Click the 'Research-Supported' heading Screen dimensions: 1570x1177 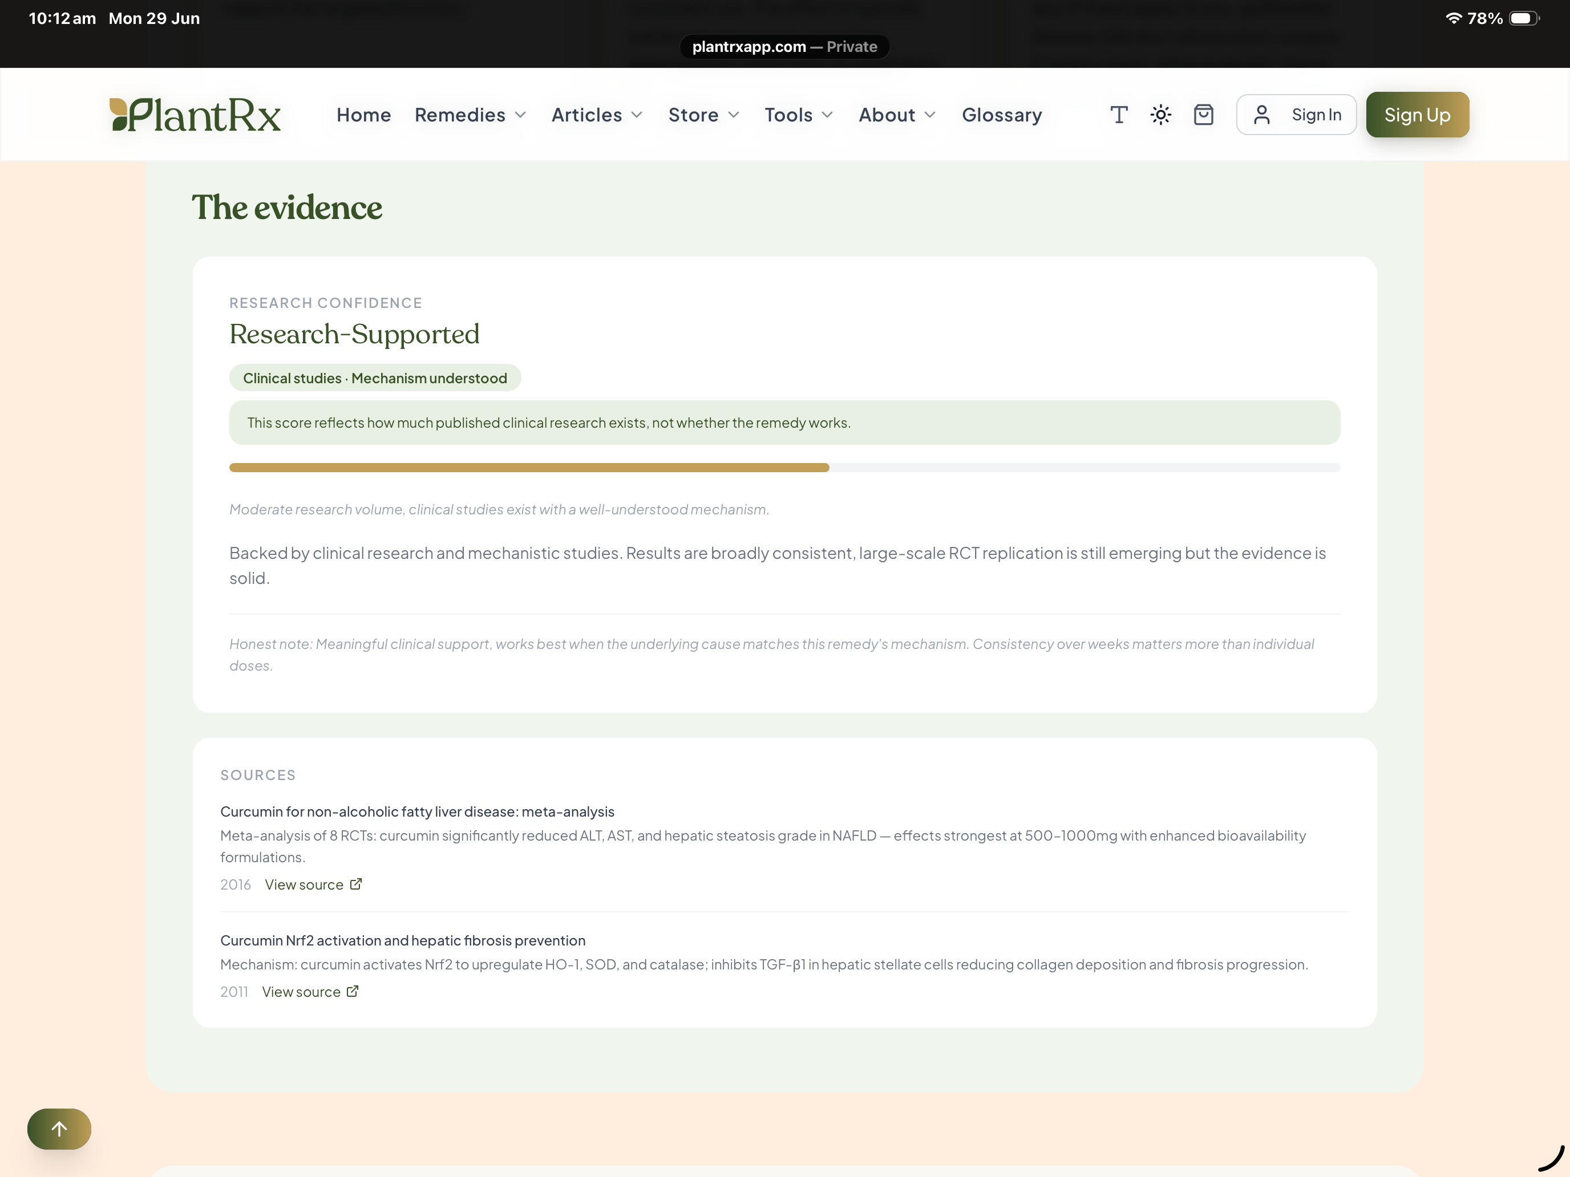[x=354, y=334]
